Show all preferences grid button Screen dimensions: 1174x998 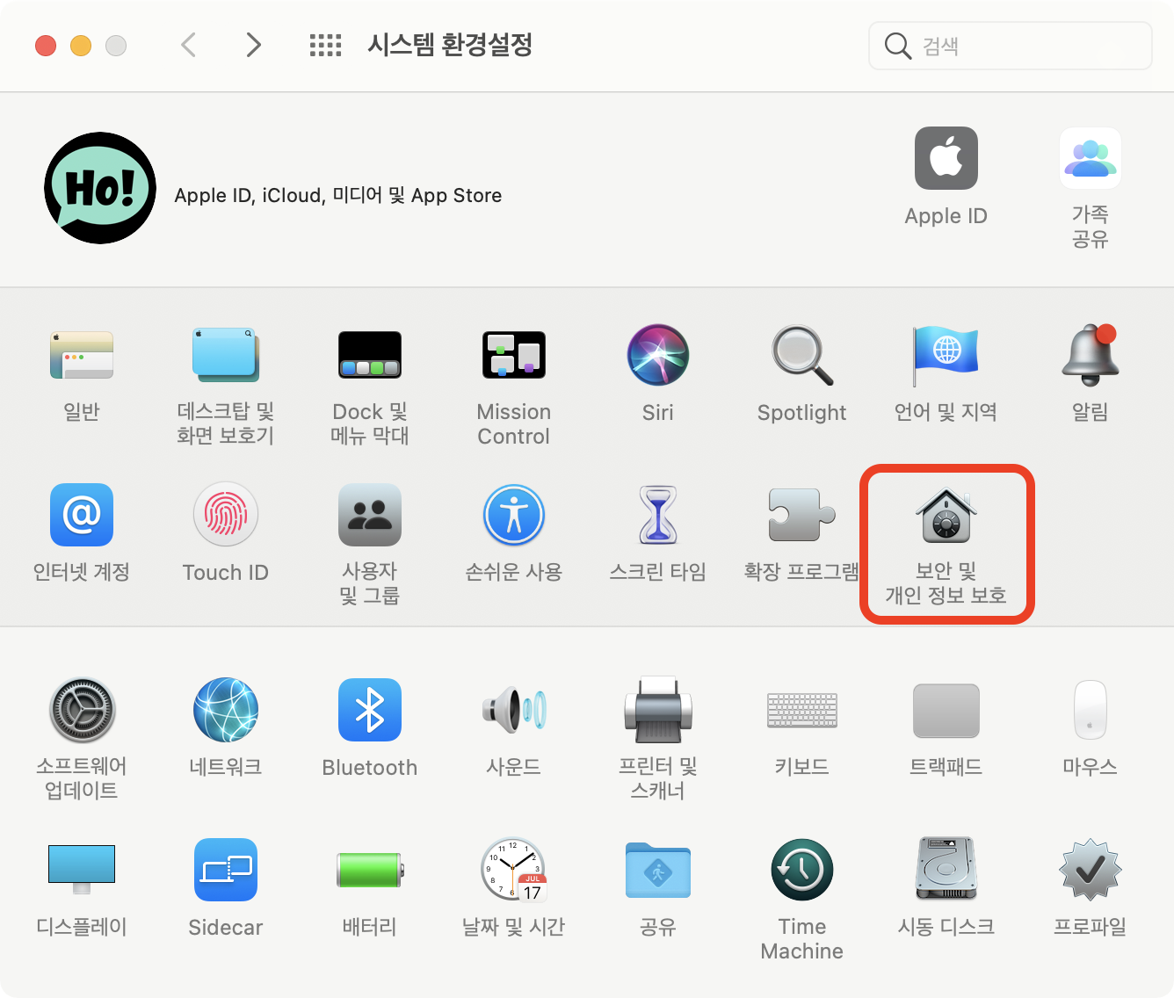(325, 45)
